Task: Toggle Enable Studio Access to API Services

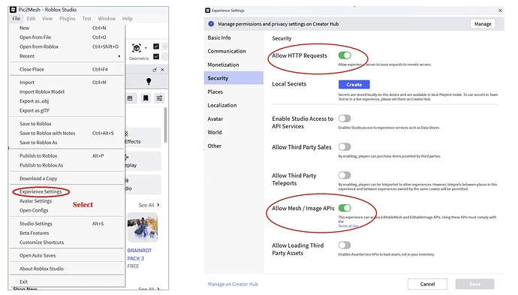Action: click(345, 119)
